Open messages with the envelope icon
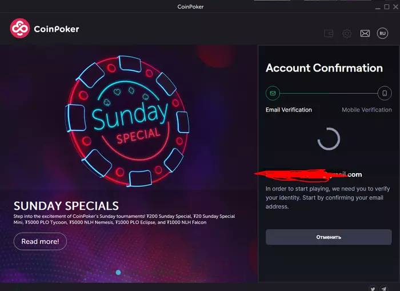Screen dimensions: 400x291 [x=365, y=34]
